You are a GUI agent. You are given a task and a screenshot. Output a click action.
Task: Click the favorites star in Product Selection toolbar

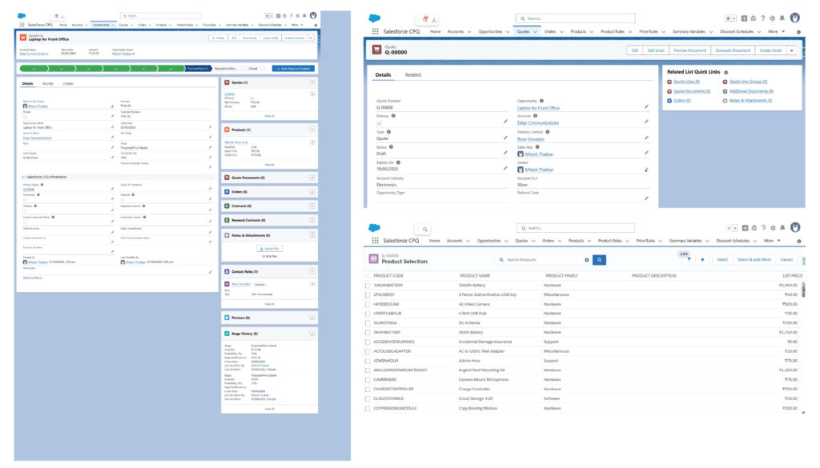pyautogui.click(x=702, y=259)
